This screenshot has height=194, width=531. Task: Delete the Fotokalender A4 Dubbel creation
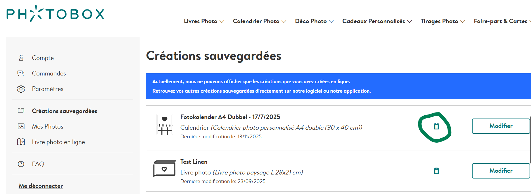tap(436, 126)
